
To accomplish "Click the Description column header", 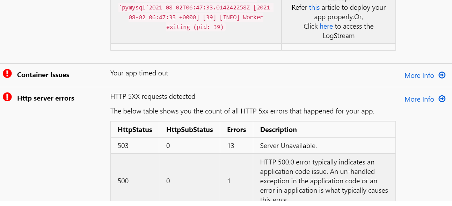I will 325,130.
